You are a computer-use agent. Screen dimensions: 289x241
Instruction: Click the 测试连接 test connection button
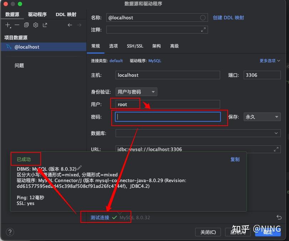[99, 217]
